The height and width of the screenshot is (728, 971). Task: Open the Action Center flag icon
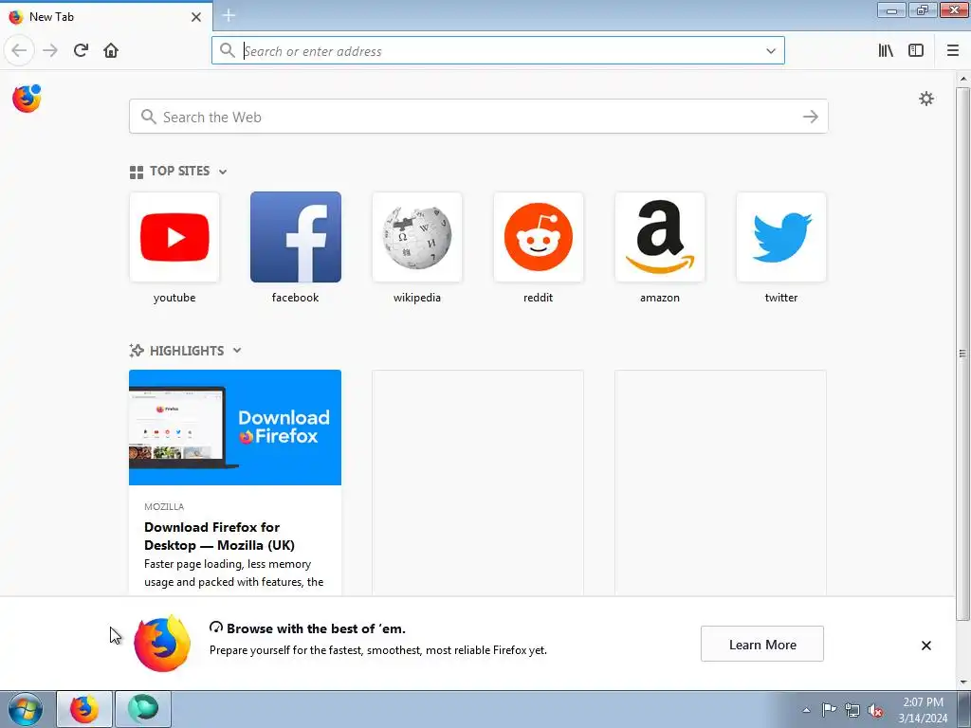click(x=829, y=711)
